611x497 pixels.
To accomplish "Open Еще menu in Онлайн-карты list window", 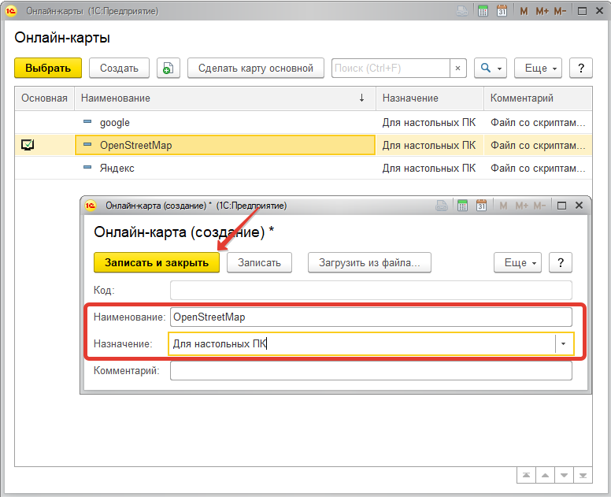I will click(x=538, y=68).
